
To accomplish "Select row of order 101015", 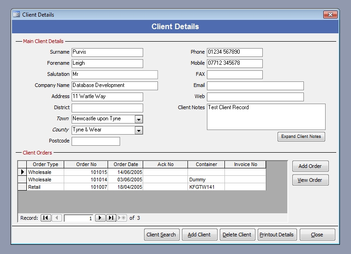I will pyautogui.click(x=22, y=172).
